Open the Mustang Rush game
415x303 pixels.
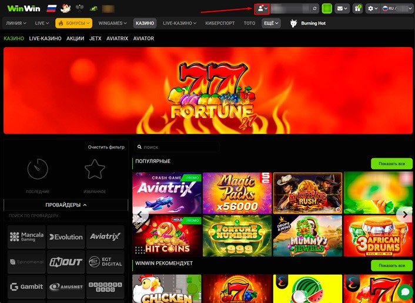[x=307, y=193]
